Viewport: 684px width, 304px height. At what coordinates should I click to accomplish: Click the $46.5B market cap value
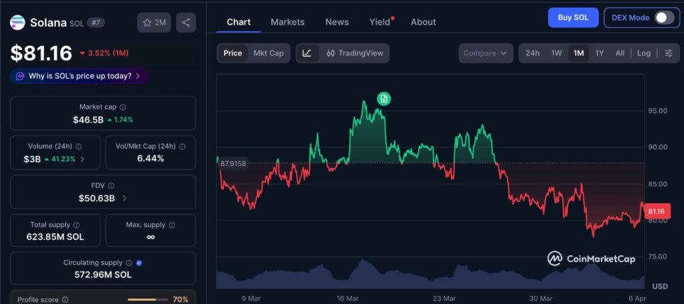tap(88, 120)
